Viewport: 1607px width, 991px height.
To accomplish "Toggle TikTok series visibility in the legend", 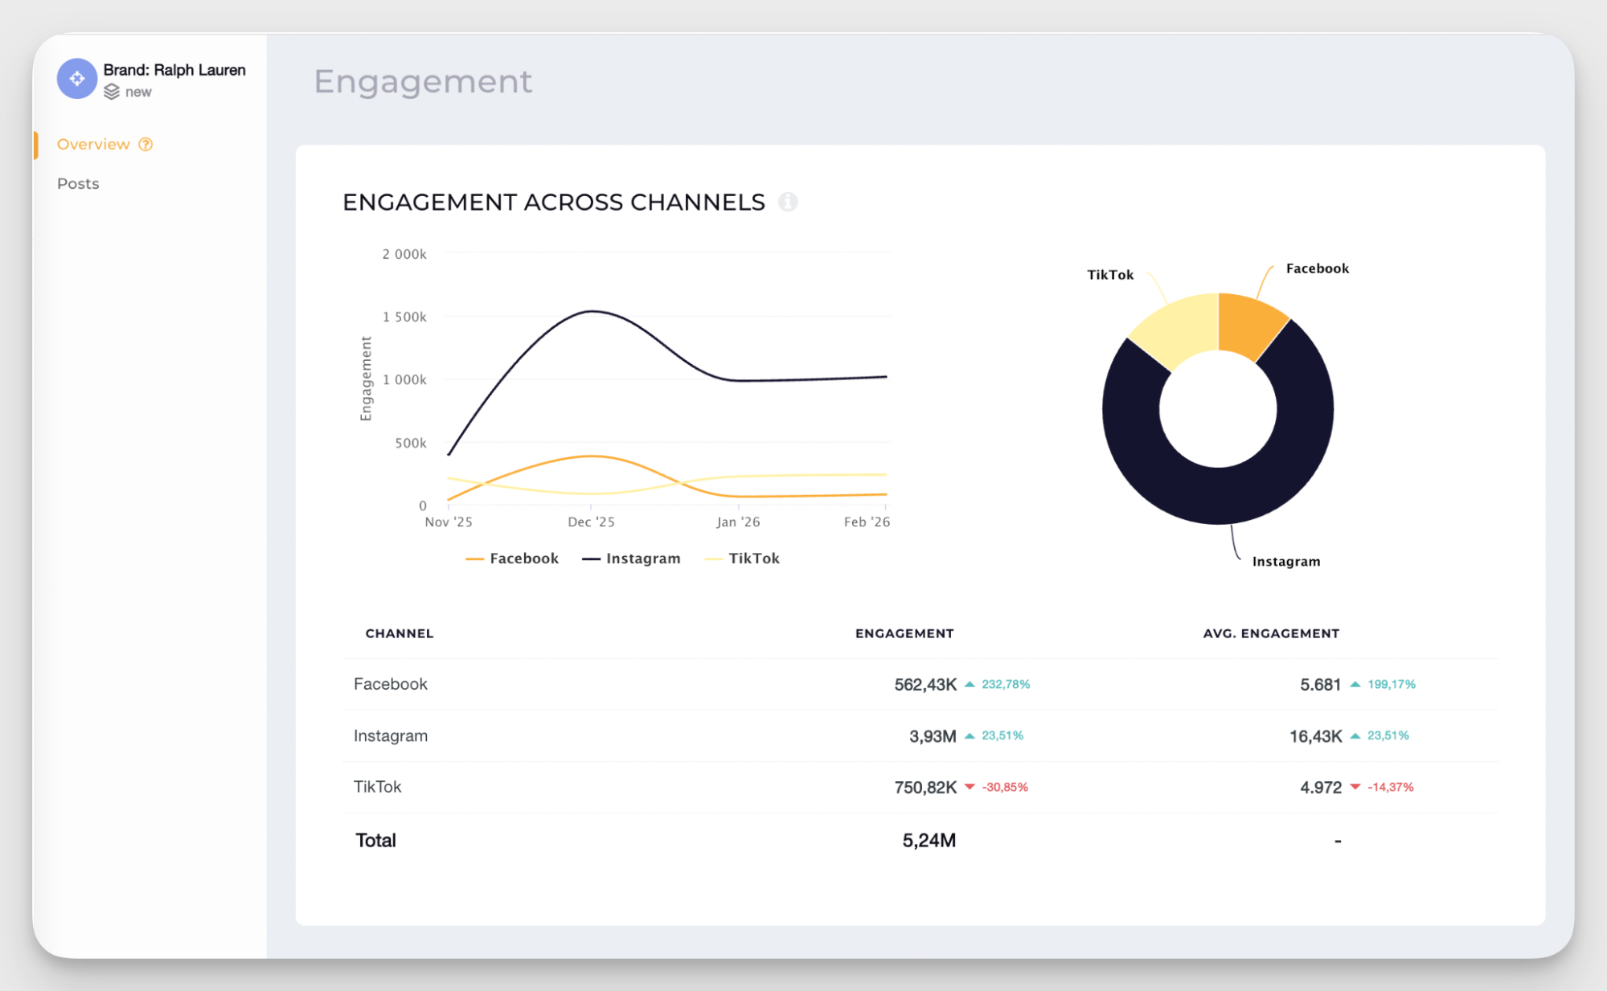I will tap(754, 558).
